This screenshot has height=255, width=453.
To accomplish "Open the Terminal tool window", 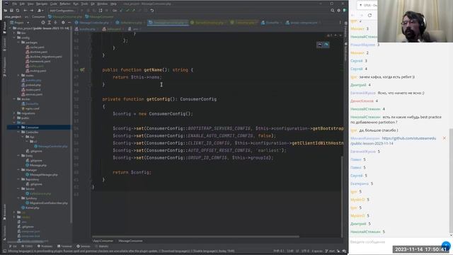I will pos(64,246).
